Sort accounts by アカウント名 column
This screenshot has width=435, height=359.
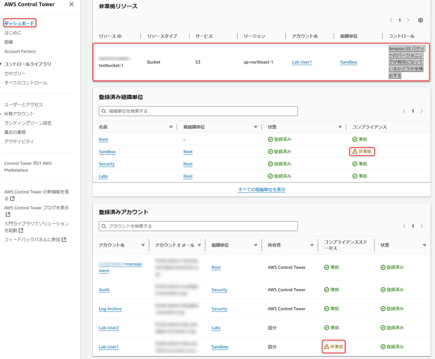point(143,245)
